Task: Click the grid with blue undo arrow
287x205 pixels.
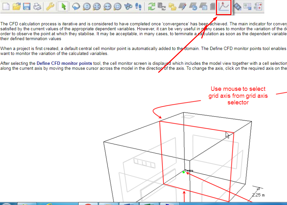Action: pyautogui.click(x=193, y=7)
